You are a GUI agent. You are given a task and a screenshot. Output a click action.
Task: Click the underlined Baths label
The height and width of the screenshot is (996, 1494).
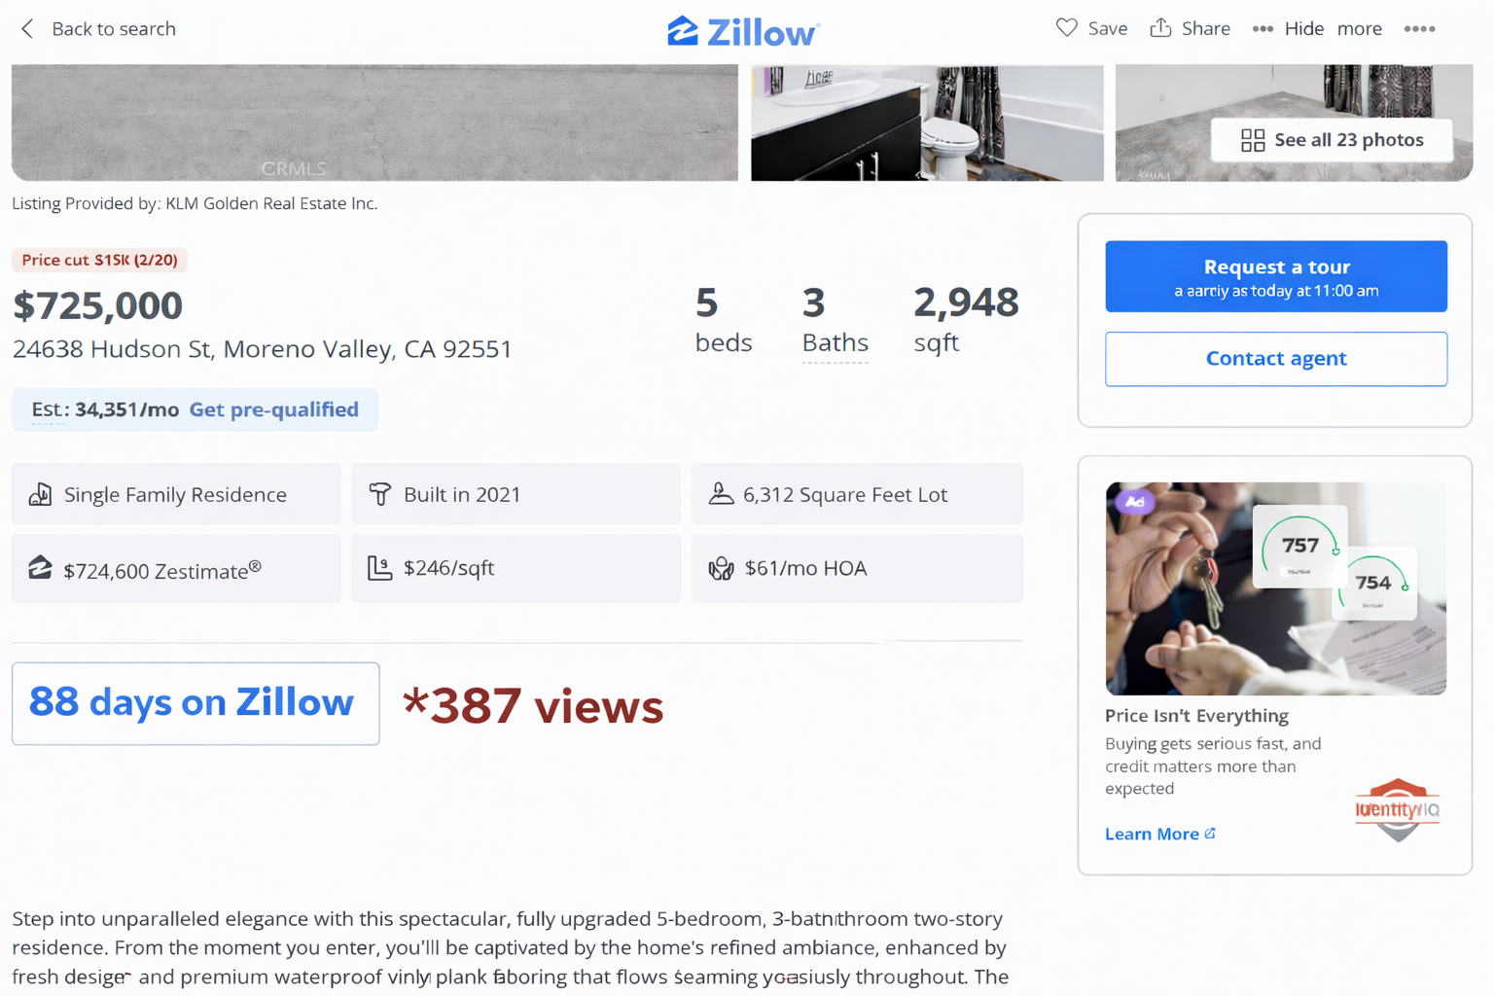tap(835, 343)
